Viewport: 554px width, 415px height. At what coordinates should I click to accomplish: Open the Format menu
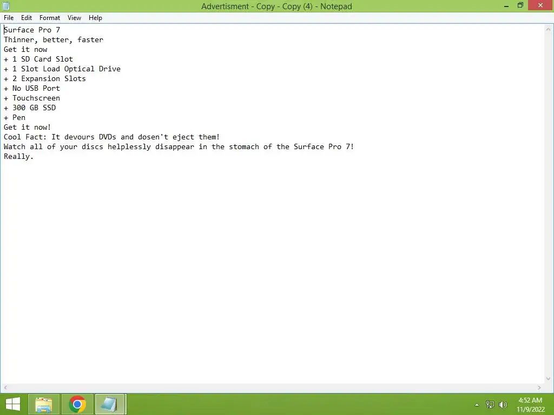coord(49,18)
